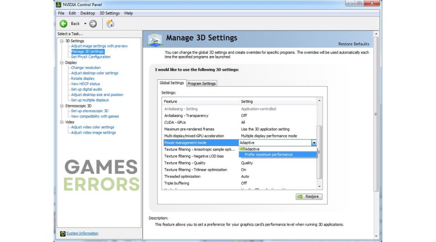Open the Back history dropdown arrow
The height and width of the screenshot is (242, 436).
[x=85, y=24]
